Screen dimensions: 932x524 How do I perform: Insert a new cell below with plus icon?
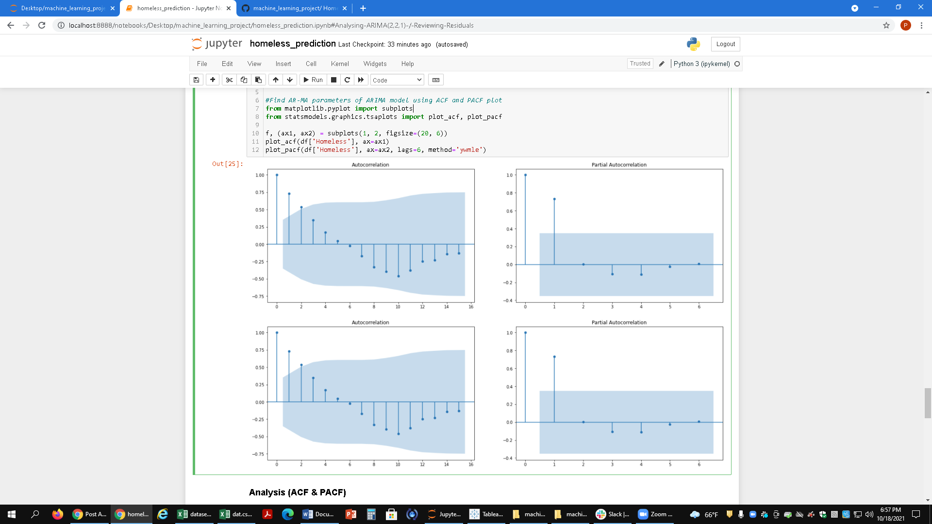[x=213, y=80]
